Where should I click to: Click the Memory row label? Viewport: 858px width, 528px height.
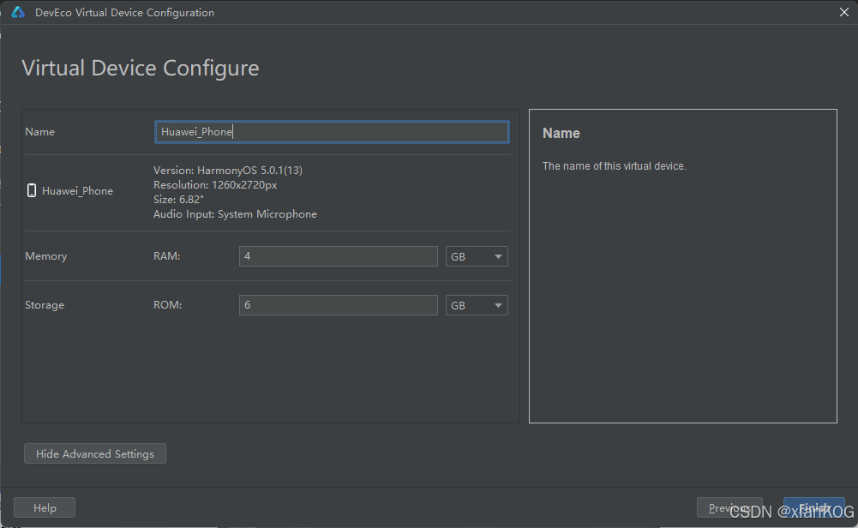[46, 256]
